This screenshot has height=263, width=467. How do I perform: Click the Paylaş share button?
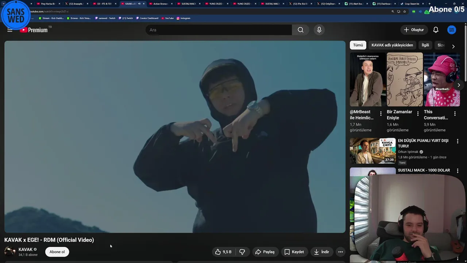pos(265,252)
